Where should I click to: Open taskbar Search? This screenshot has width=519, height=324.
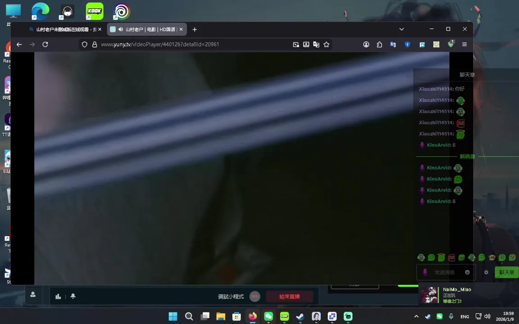[189, 316]
